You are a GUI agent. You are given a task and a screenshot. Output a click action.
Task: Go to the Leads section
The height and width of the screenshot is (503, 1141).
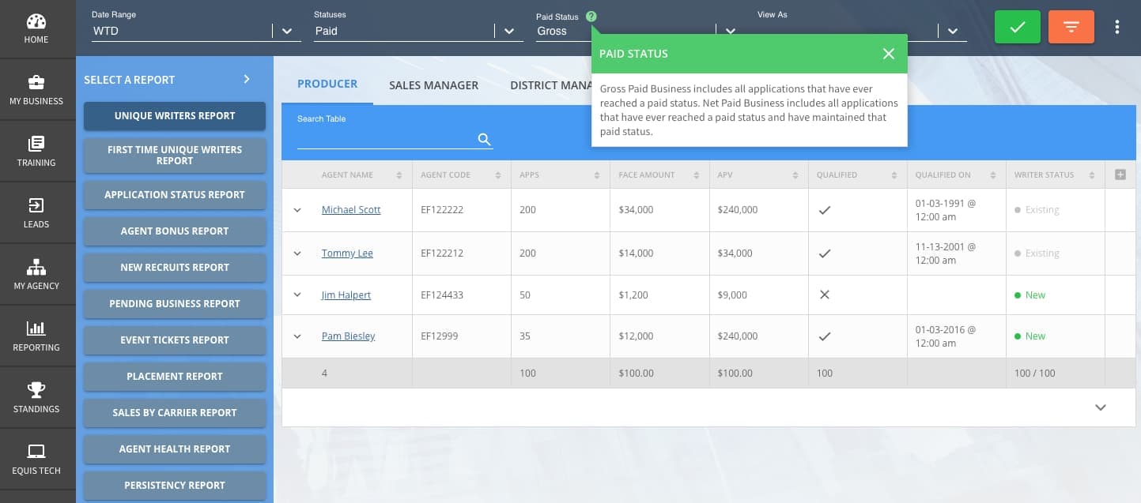click(36, 212)
